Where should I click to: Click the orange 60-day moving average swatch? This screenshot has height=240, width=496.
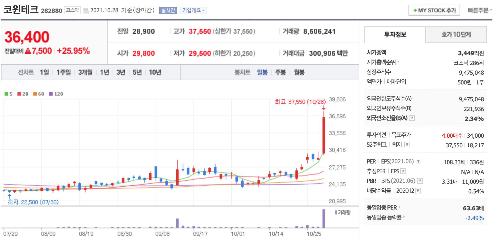35,94
